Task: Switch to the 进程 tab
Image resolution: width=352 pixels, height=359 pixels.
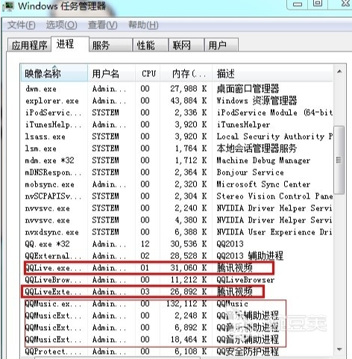Action: tap(70, 44)
